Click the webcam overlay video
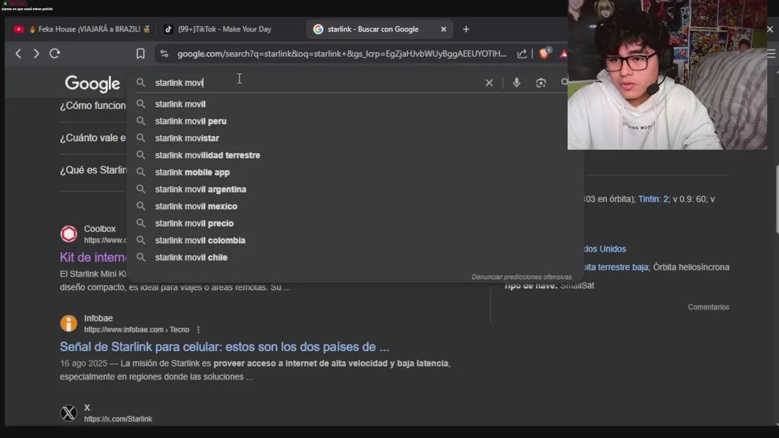Viewport: 779px width, 438px height. pyautogui.click(x=667, y=75)
